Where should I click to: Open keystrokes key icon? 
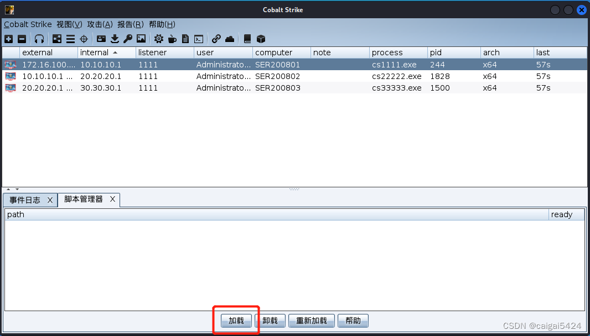click(128, 39)
